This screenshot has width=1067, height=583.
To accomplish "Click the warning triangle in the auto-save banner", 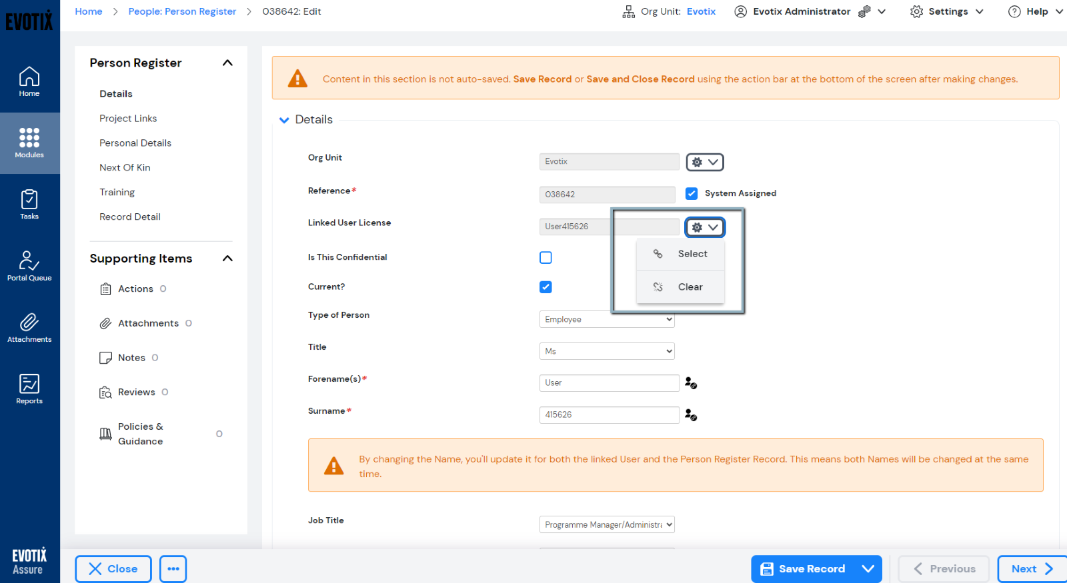I will pos(297,79).
